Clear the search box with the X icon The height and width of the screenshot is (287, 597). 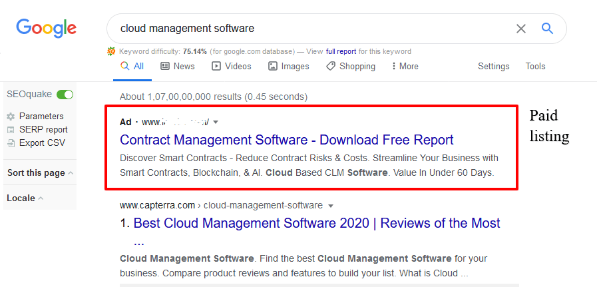(x=521, y=29)
